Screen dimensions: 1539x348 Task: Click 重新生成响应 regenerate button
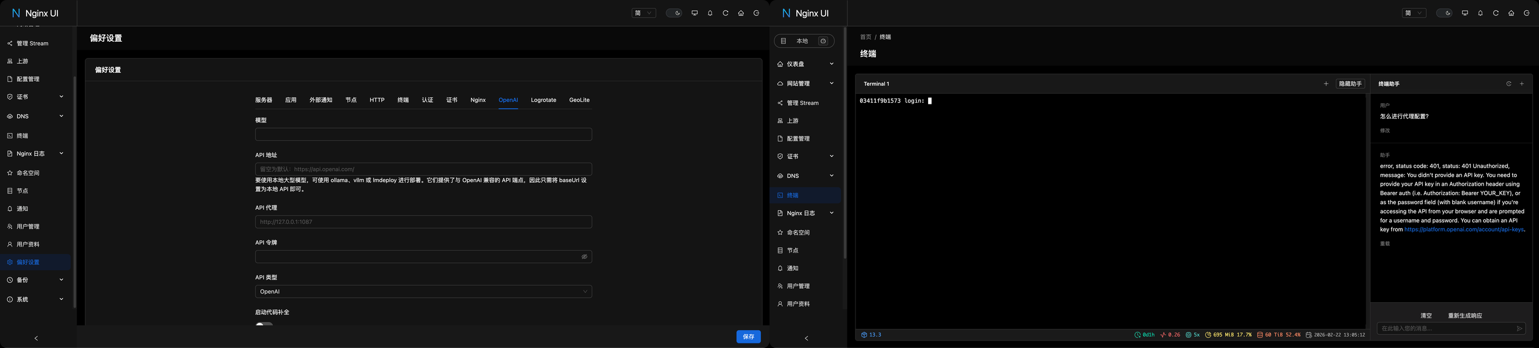tap(1465, 316)
